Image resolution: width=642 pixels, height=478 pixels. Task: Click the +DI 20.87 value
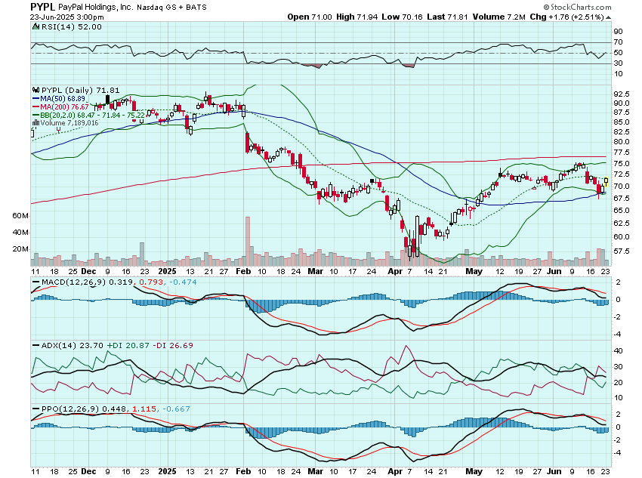click(x=128, y=345)
